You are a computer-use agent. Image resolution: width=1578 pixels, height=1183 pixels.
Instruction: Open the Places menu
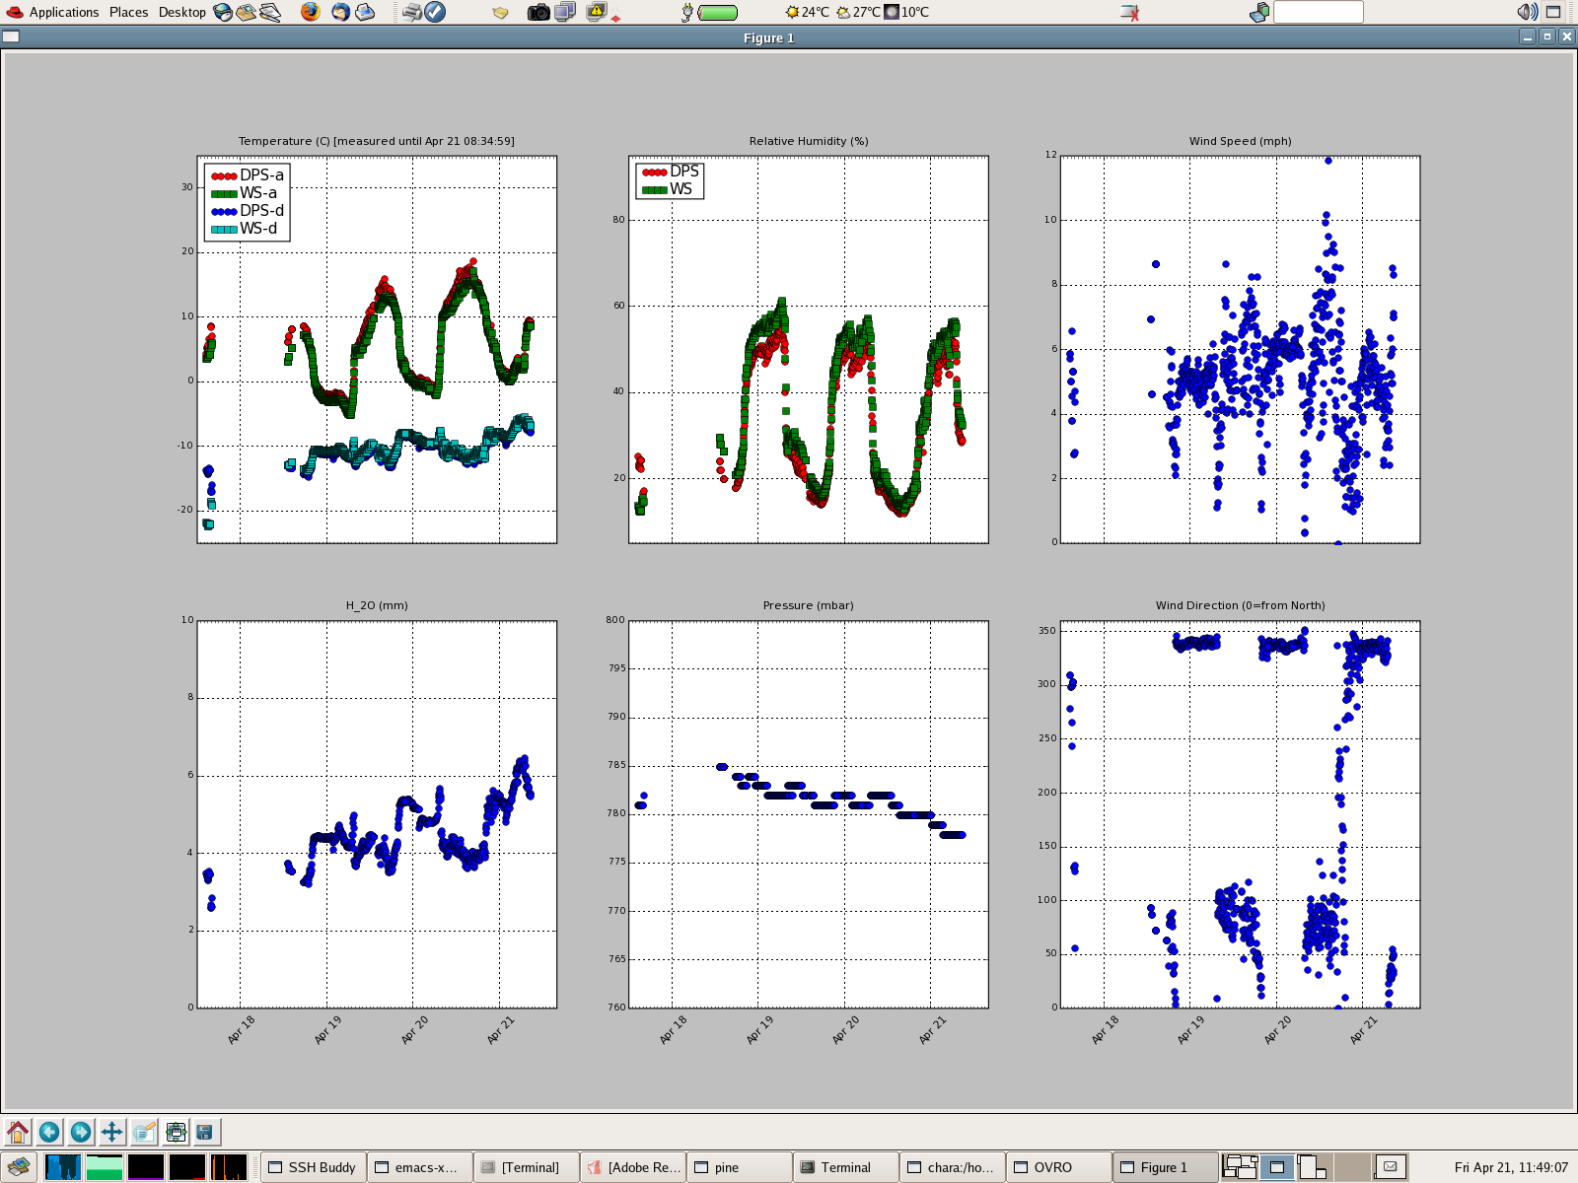[128, 12]
